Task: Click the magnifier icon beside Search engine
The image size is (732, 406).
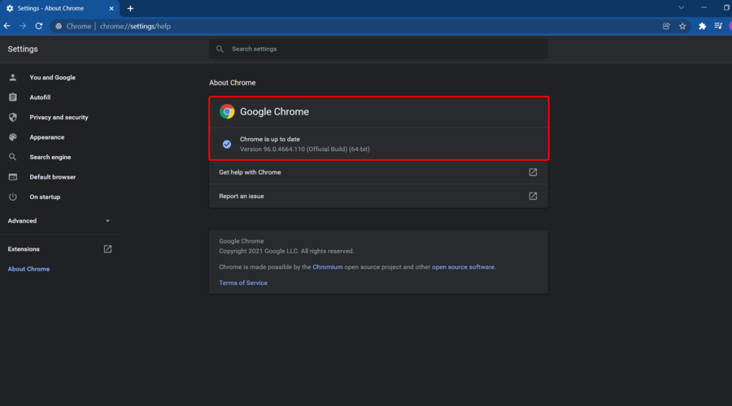Action: 12,157
